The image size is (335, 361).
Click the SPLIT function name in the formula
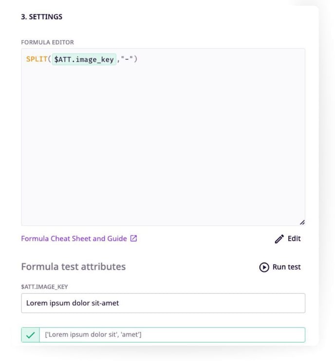click(x=37, y=59)
